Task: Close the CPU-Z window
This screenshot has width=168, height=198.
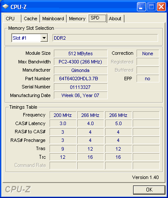Action: (161, 6)
